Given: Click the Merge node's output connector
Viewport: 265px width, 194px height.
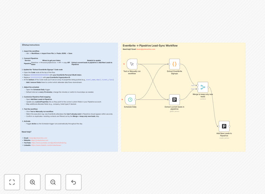Looking at the screenshot, I should 208,87.
